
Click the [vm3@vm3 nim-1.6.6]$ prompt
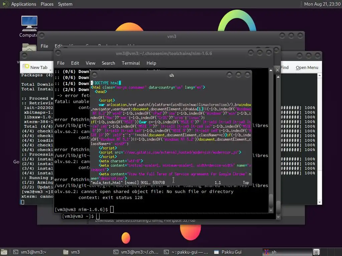point(81,209)
